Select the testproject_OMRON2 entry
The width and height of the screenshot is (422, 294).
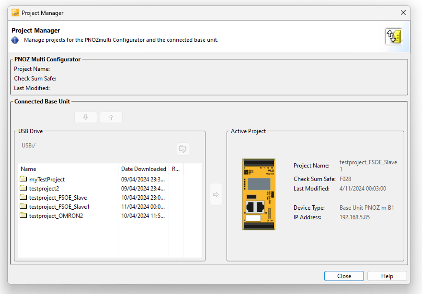[x=56, y=216]
